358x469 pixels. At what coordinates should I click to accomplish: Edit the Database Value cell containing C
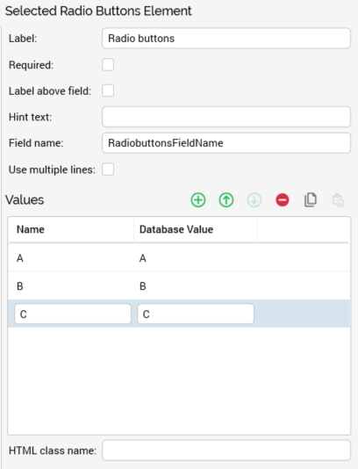(x=196, y=314)
